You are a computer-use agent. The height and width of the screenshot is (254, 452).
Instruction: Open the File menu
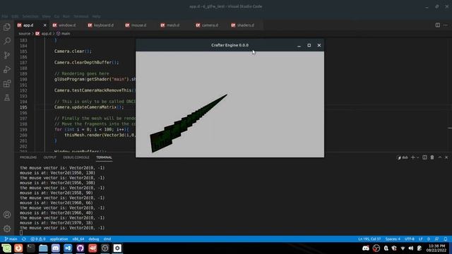click(x=5, y=16)
